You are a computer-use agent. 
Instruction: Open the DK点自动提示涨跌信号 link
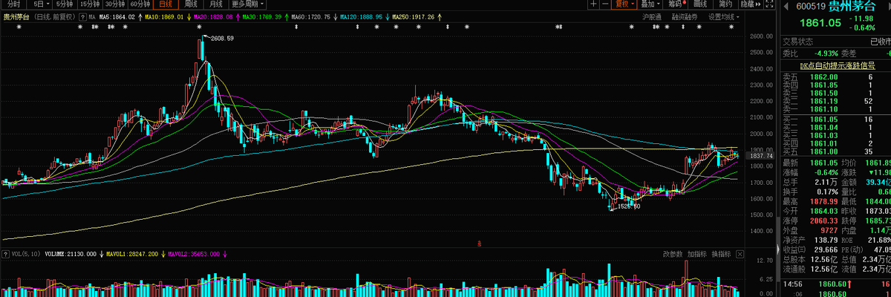pos(836,65)
